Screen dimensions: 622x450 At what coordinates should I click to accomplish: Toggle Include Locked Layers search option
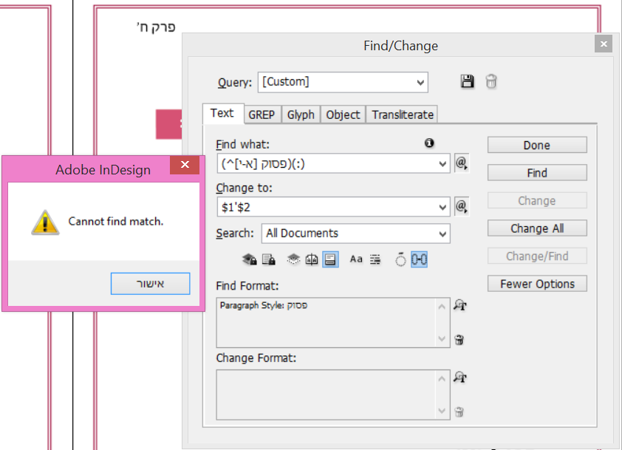(x=250, y=259)
